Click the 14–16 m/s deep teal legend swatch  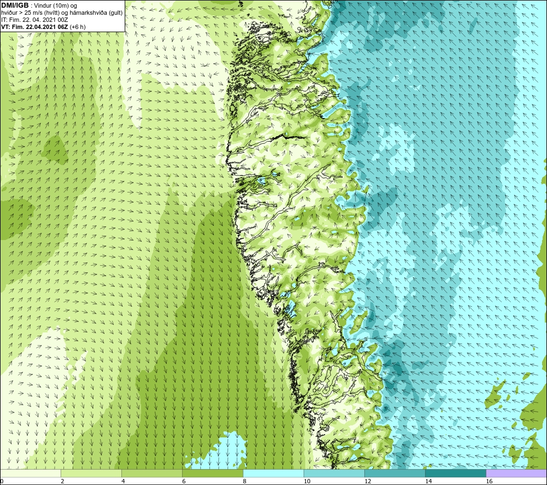pyautogui.click(x=456, y=473)
